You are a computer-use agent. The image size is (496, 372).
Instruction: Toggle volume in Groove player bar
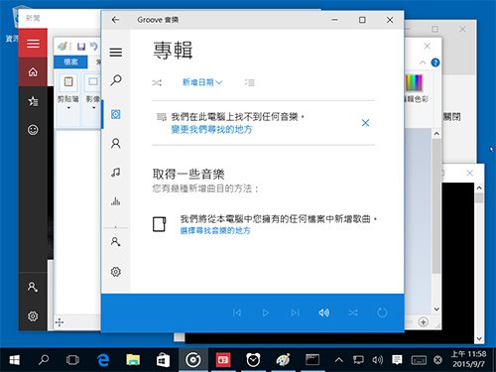[x=323, y=312]
